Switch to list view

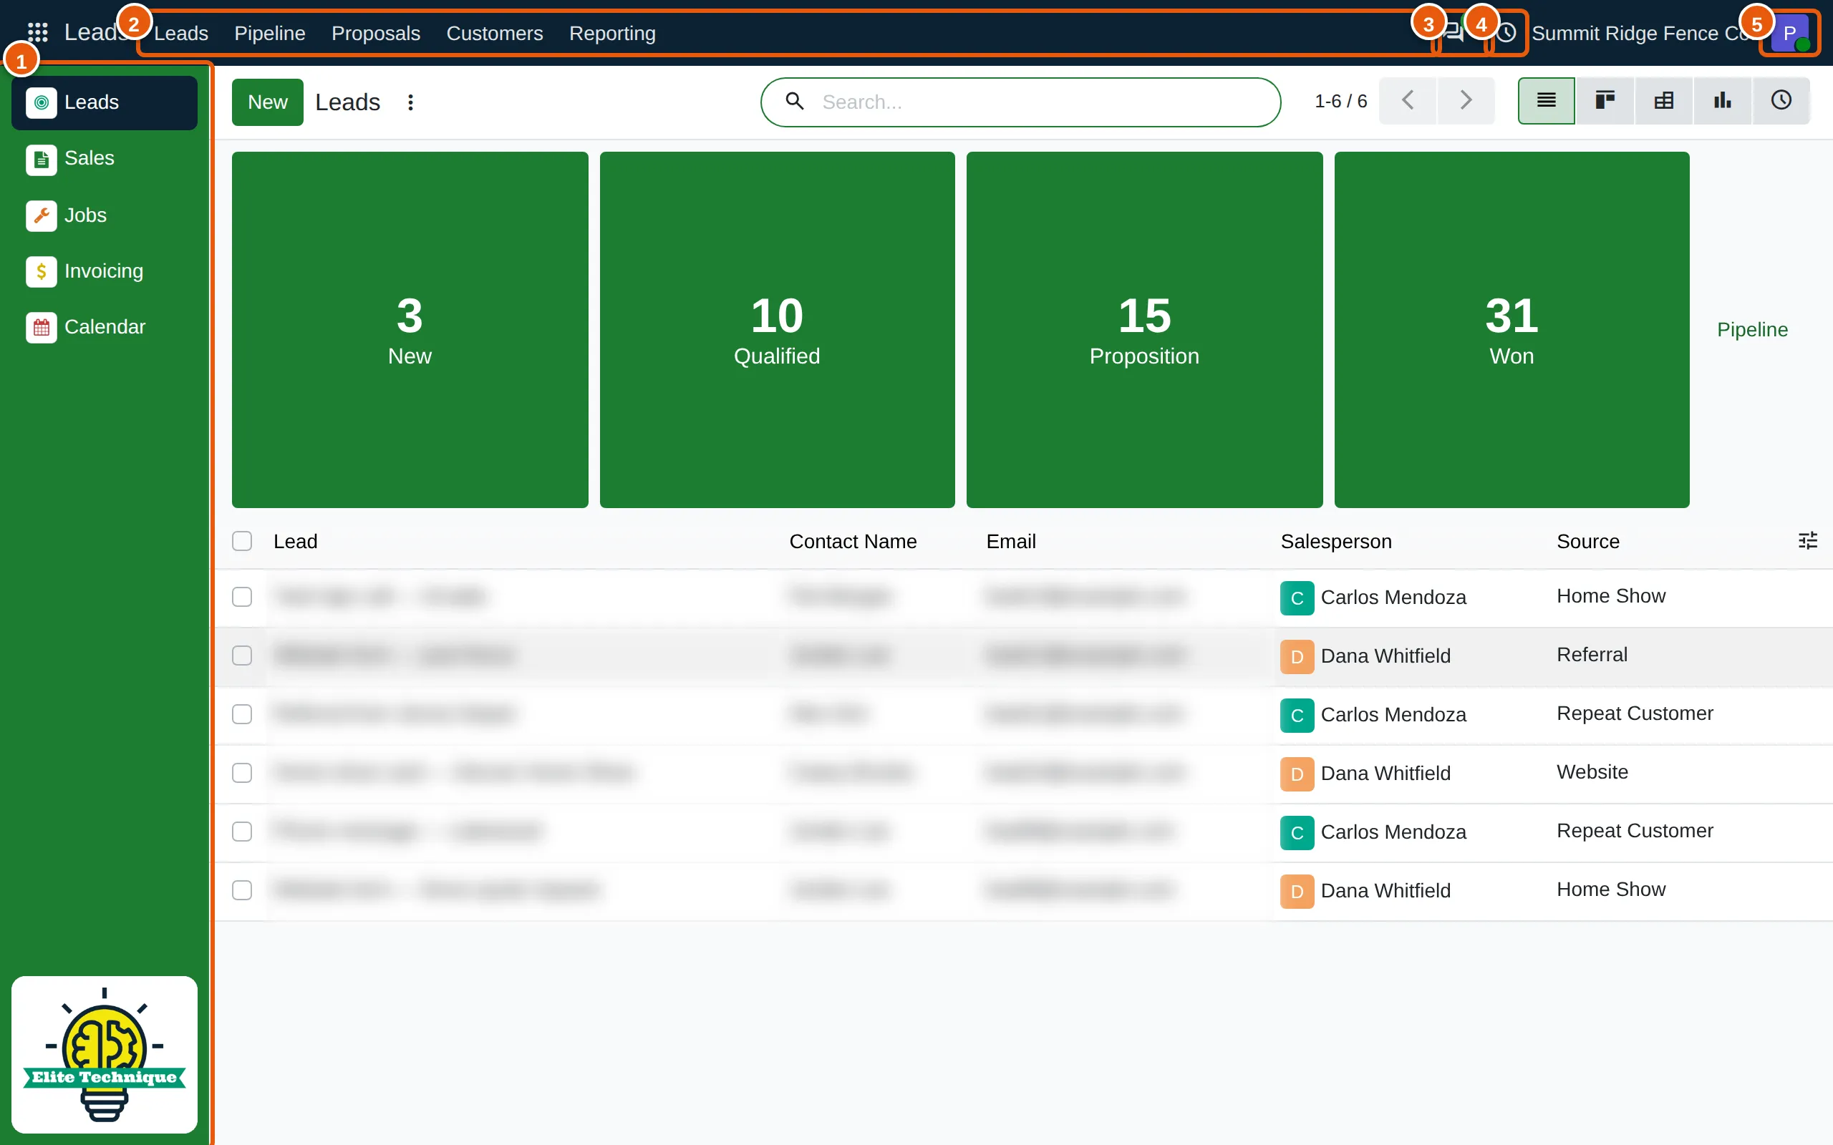coord(1546,101)
